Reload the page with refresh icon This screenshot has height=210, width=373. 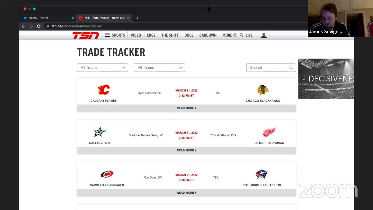[38, 26]
